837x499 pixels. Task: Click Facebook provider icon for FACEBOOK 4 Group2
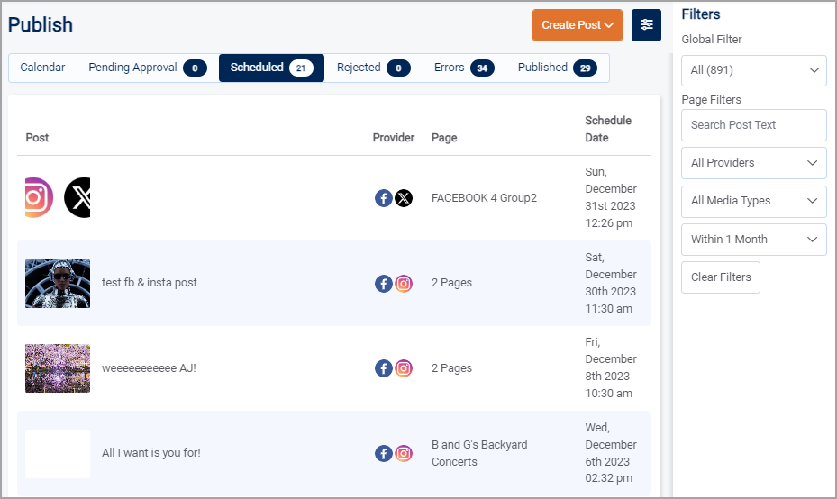coord(383,198)
